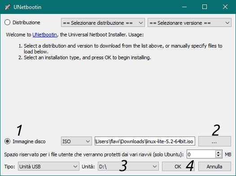This screenshot has height=176, width=236.
Task: Minimize the UNetbootin window
Action: 184,7
